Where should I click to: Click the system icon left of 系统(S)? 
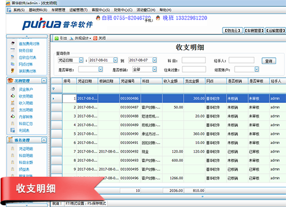click(9, 10)
